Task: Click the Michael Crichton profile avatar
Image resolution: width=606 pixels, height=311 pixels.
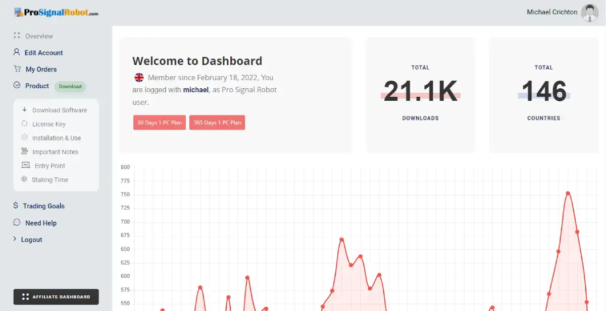Action: pyautogui.click(x=589, y=13)
